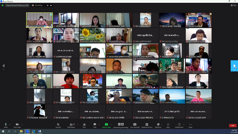Select participant tile starting with 024
This screenshot has width=238, height=134.
[145, 111]
